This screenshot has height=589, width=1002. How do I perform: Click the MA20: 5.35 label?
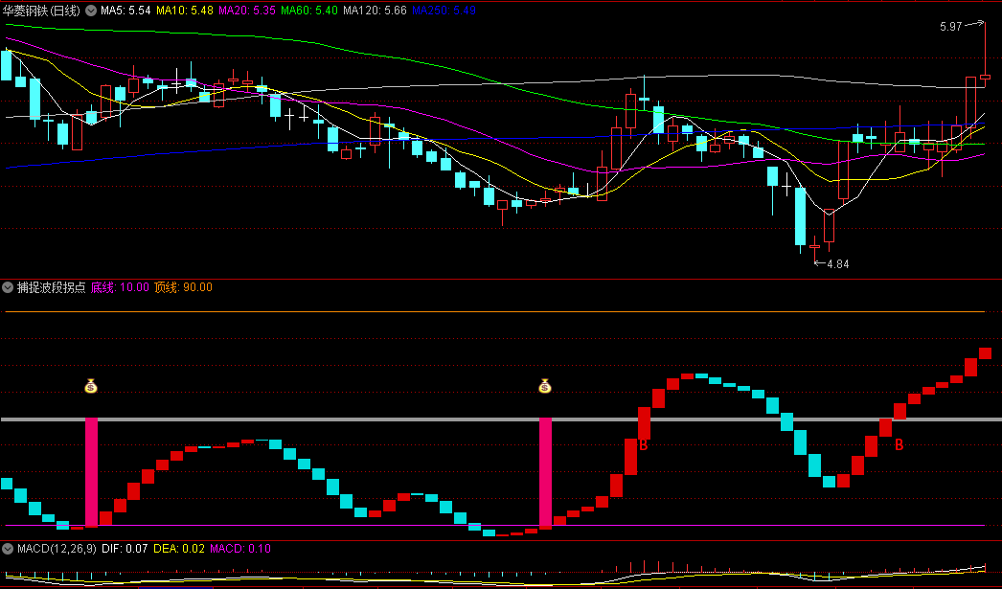[x=246, y=11]
